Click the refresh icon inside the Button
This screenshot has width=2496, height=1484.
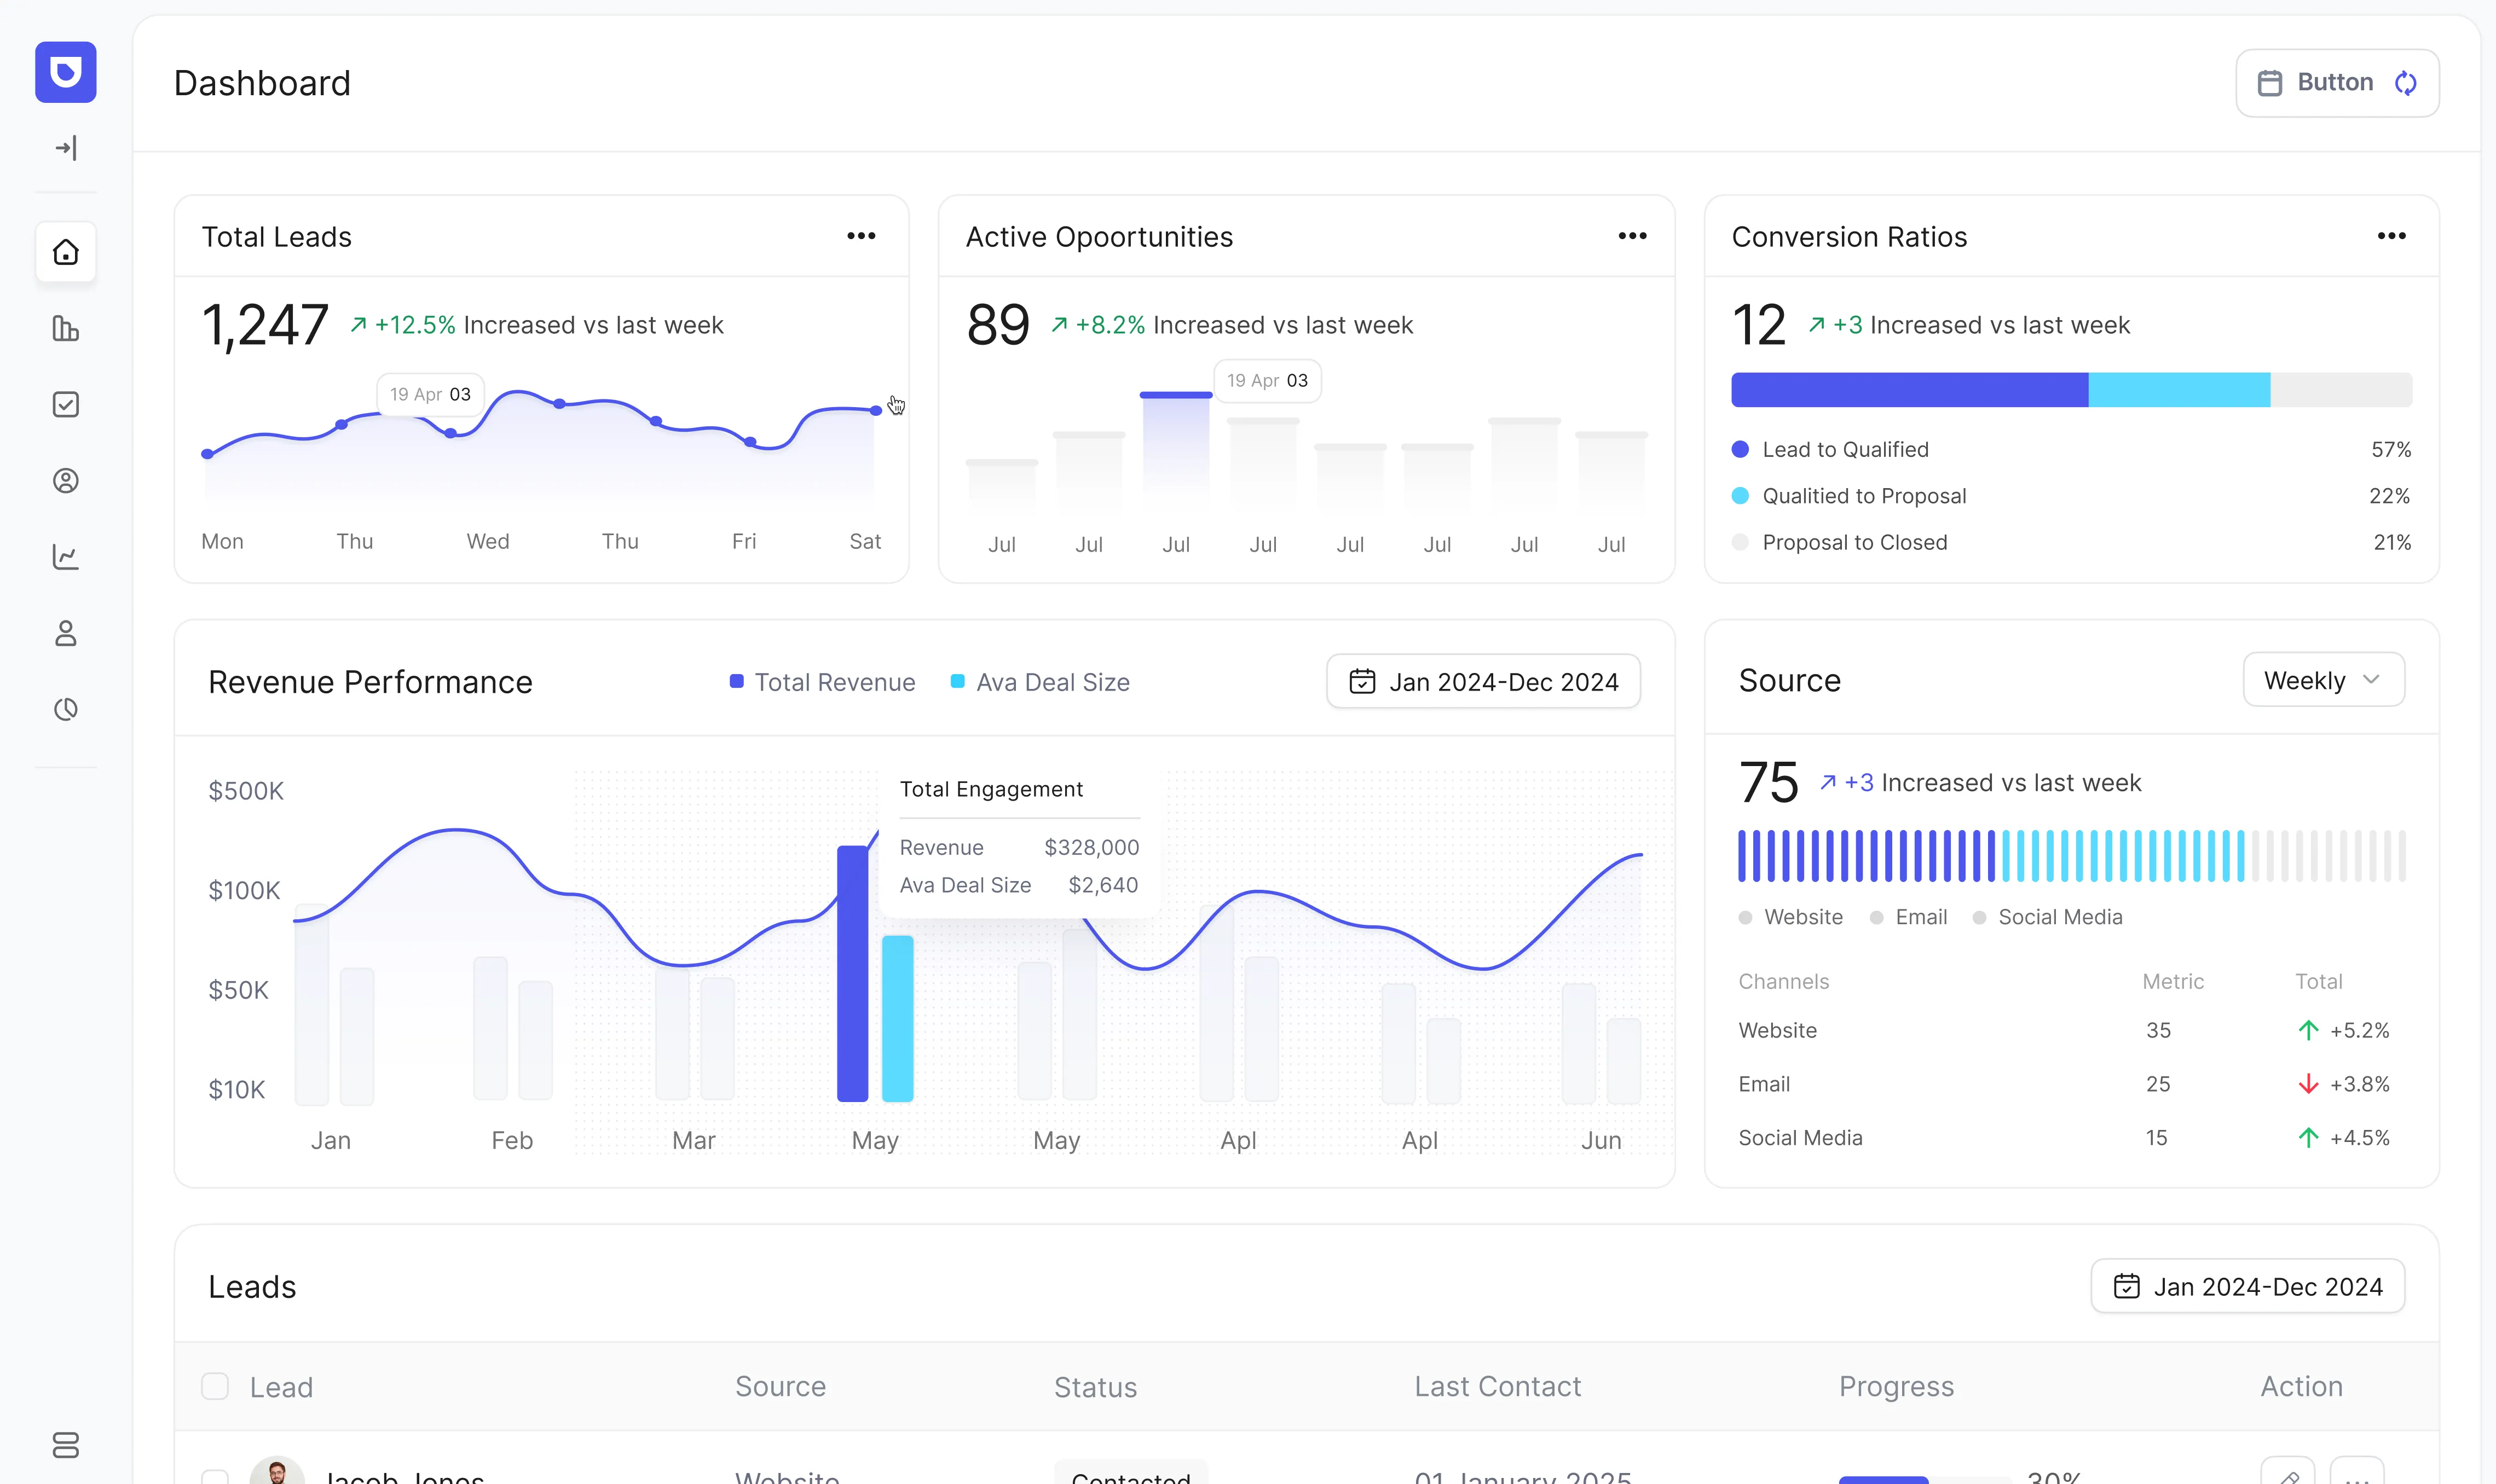point(2406,82)
